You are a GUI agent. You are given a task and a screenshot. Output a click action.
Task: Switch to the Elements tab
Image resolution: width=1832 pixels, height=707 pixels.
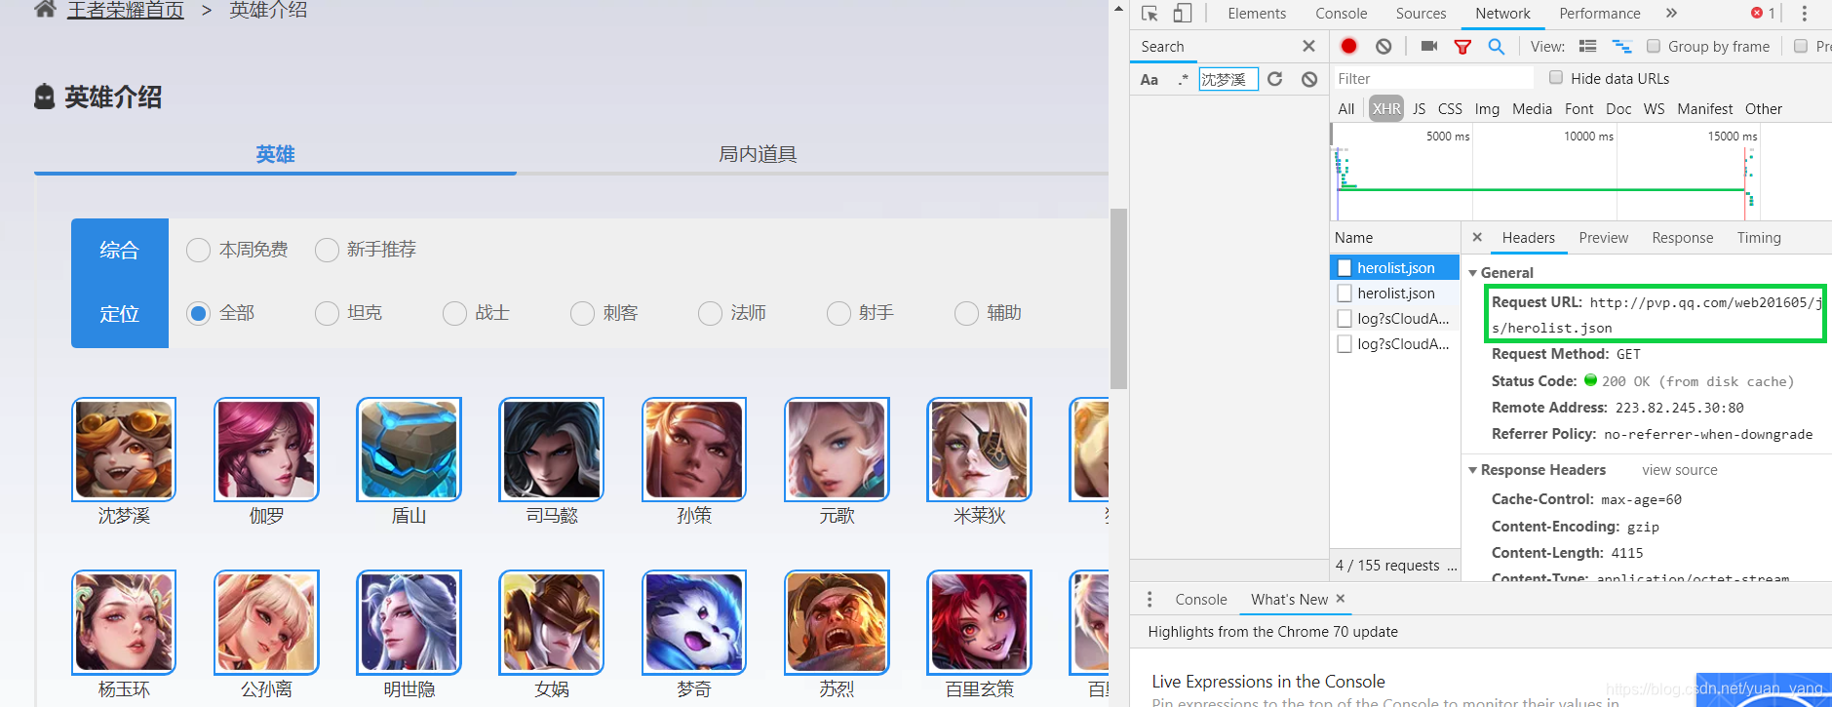1257,14
